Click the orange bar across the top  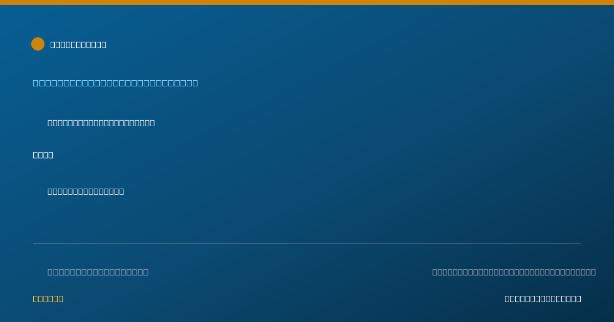tap(307, 3)
